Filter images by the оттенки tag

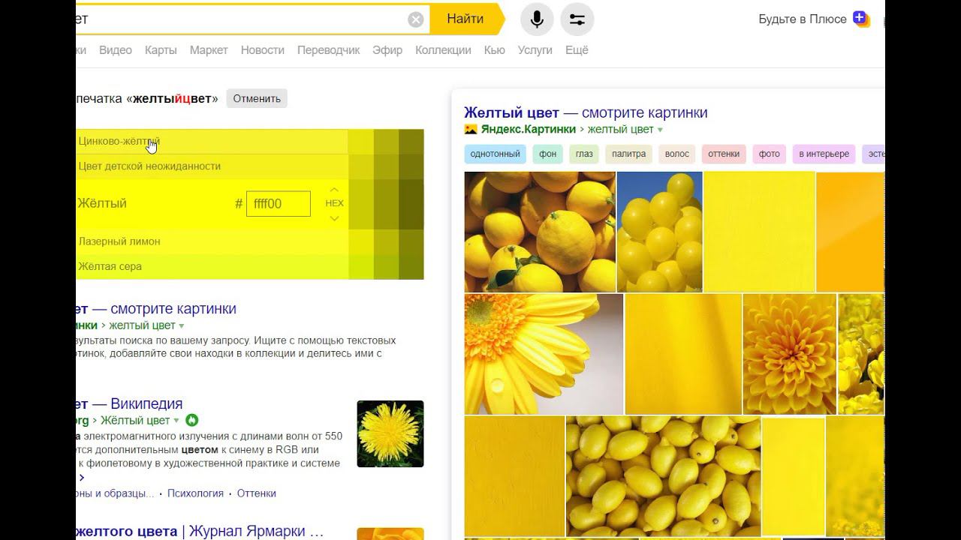click(724, 154)
